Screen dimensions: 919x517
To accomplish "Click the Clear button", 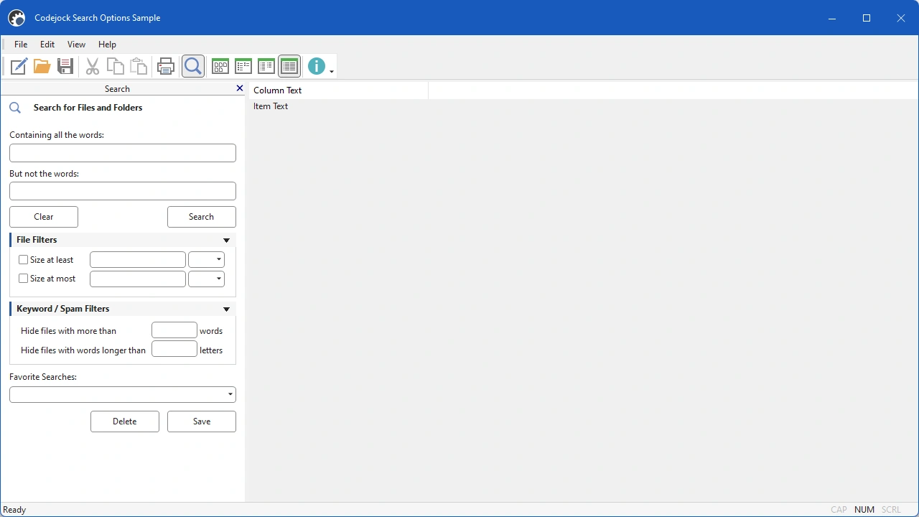I will (x=44, y=217).
